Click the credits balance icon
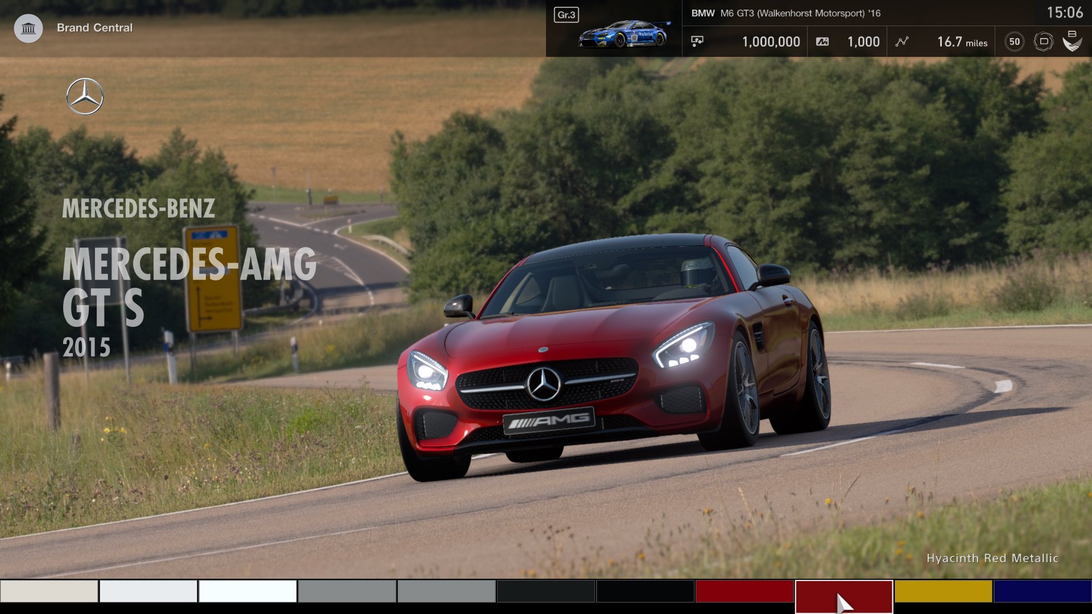The height and width of the screenshot is (614, 1092). click(x=698, y=41)
